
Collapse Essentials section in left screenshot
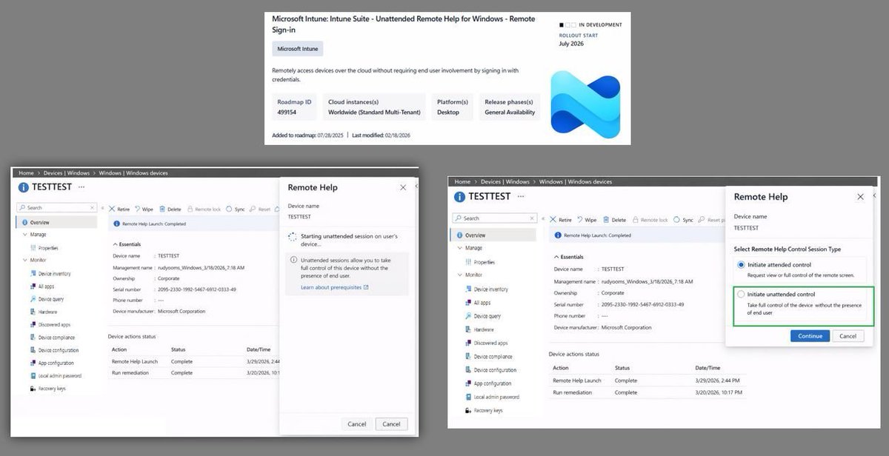[x=115, y=244]
